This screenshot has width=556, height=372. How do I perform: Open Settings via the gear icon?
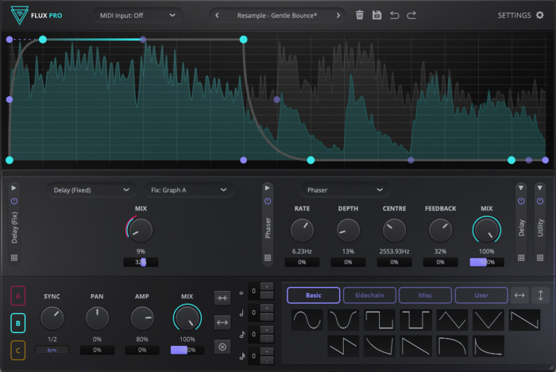click(x=540, y=15)
